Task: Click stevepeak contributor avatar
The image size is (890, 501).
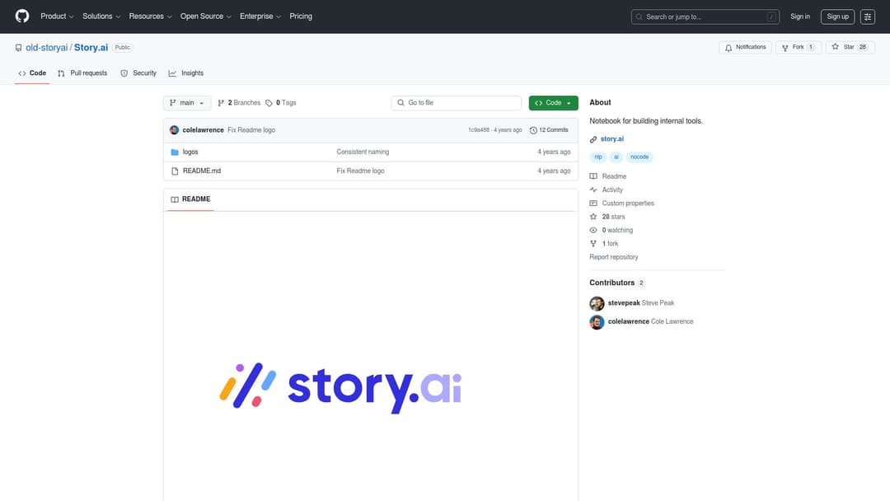Action: [597, 303]
